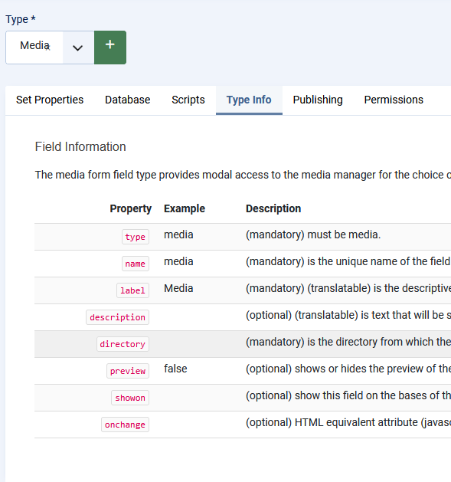This screenshot has height=482, width=451.
Task: Click the media form field intro sentence
Action: 243,175
